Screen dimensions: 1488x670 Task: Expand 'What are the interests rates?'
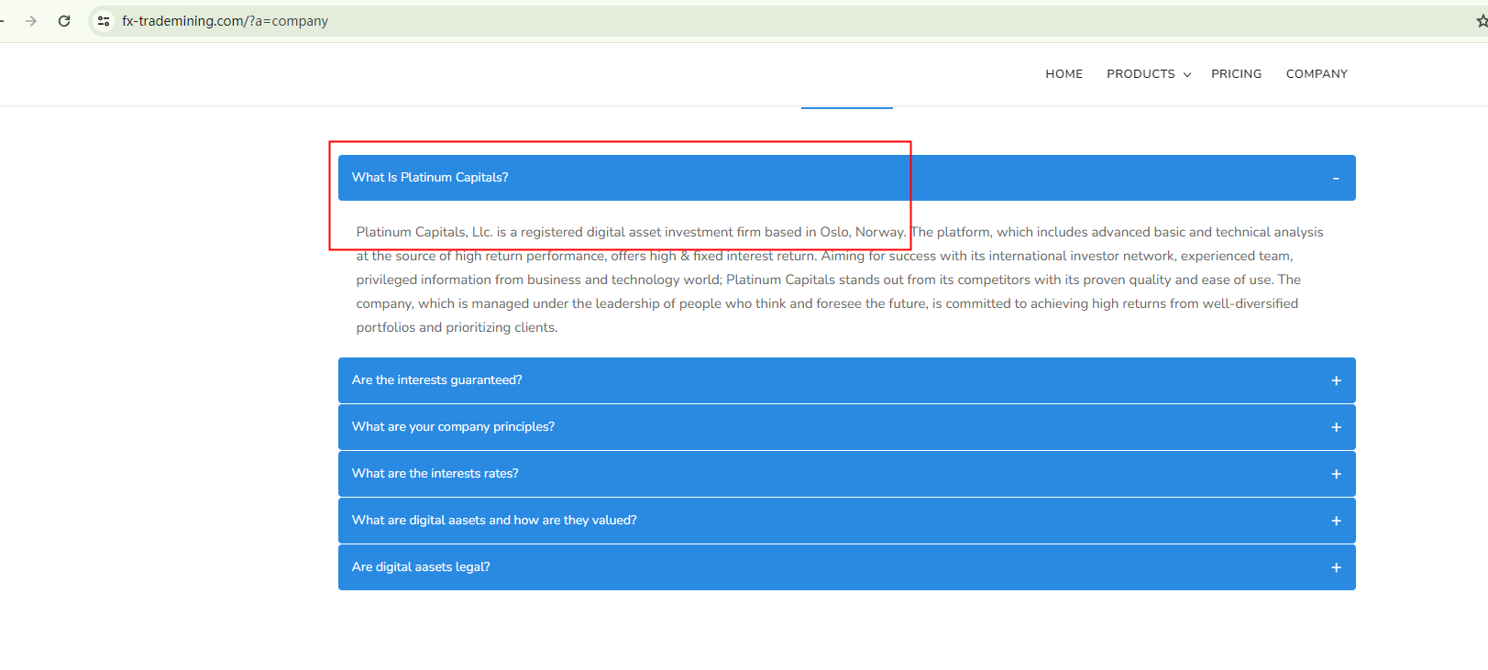846,474
